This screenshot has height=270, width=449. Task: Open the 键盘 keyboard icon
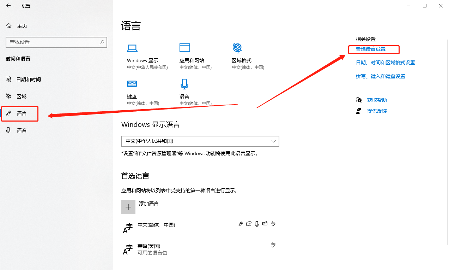(x=132, y=84)
